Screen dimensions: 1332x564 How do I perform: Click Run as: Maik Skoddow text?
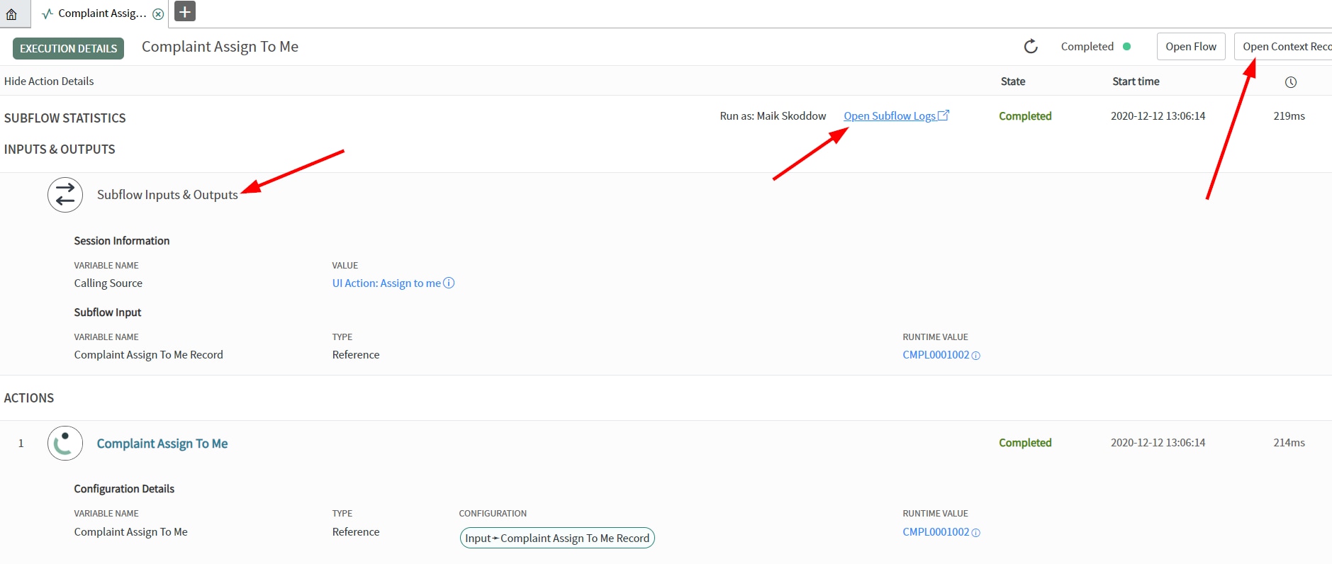pos(773,116)
